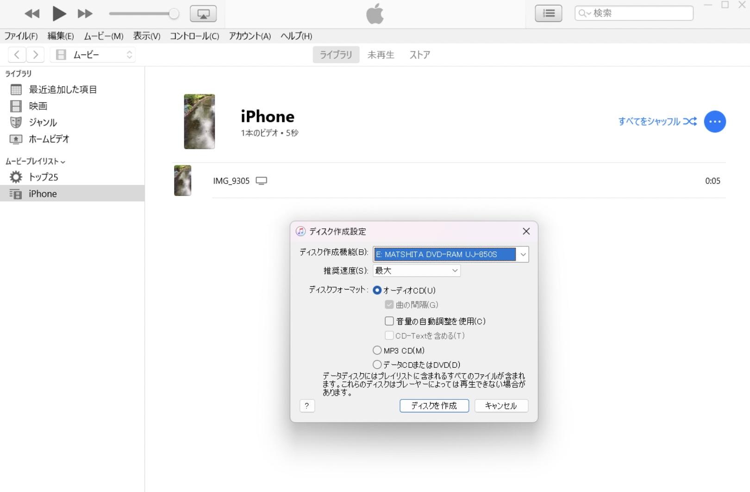
Task: Click すべてをシャッフル link
Action: tap(657, 121)
